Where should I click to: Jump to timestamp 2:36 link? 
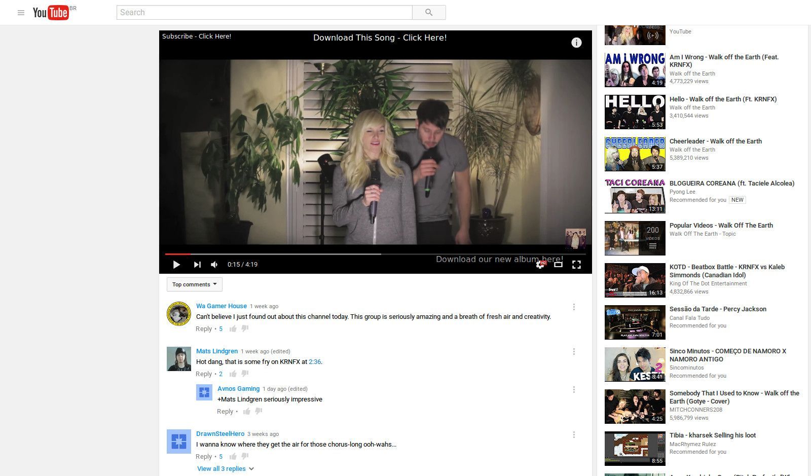(x=315, y=361)
